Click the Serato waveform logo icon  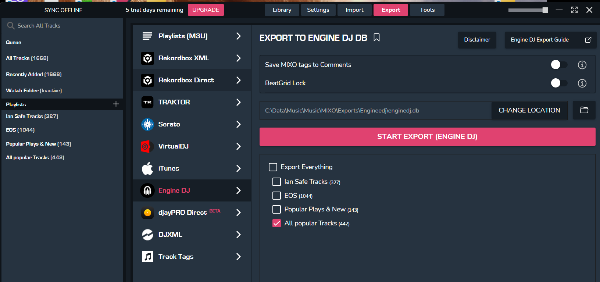pos(147,124)
